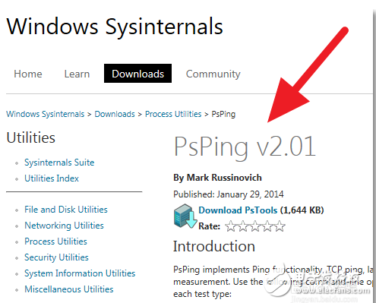Rate with the third star
376x303 pixels.
[255, 226]
